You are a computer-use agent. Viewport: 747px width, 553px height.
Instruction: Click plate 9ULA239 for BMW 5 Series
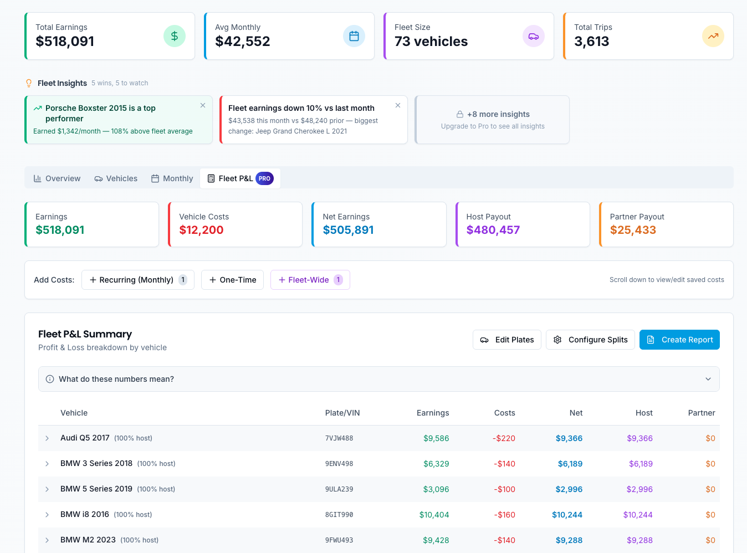coord(339,489)
